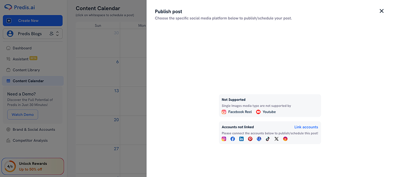Click the TikTok account icon
The image size is (393, 177).
coord(268,139)
